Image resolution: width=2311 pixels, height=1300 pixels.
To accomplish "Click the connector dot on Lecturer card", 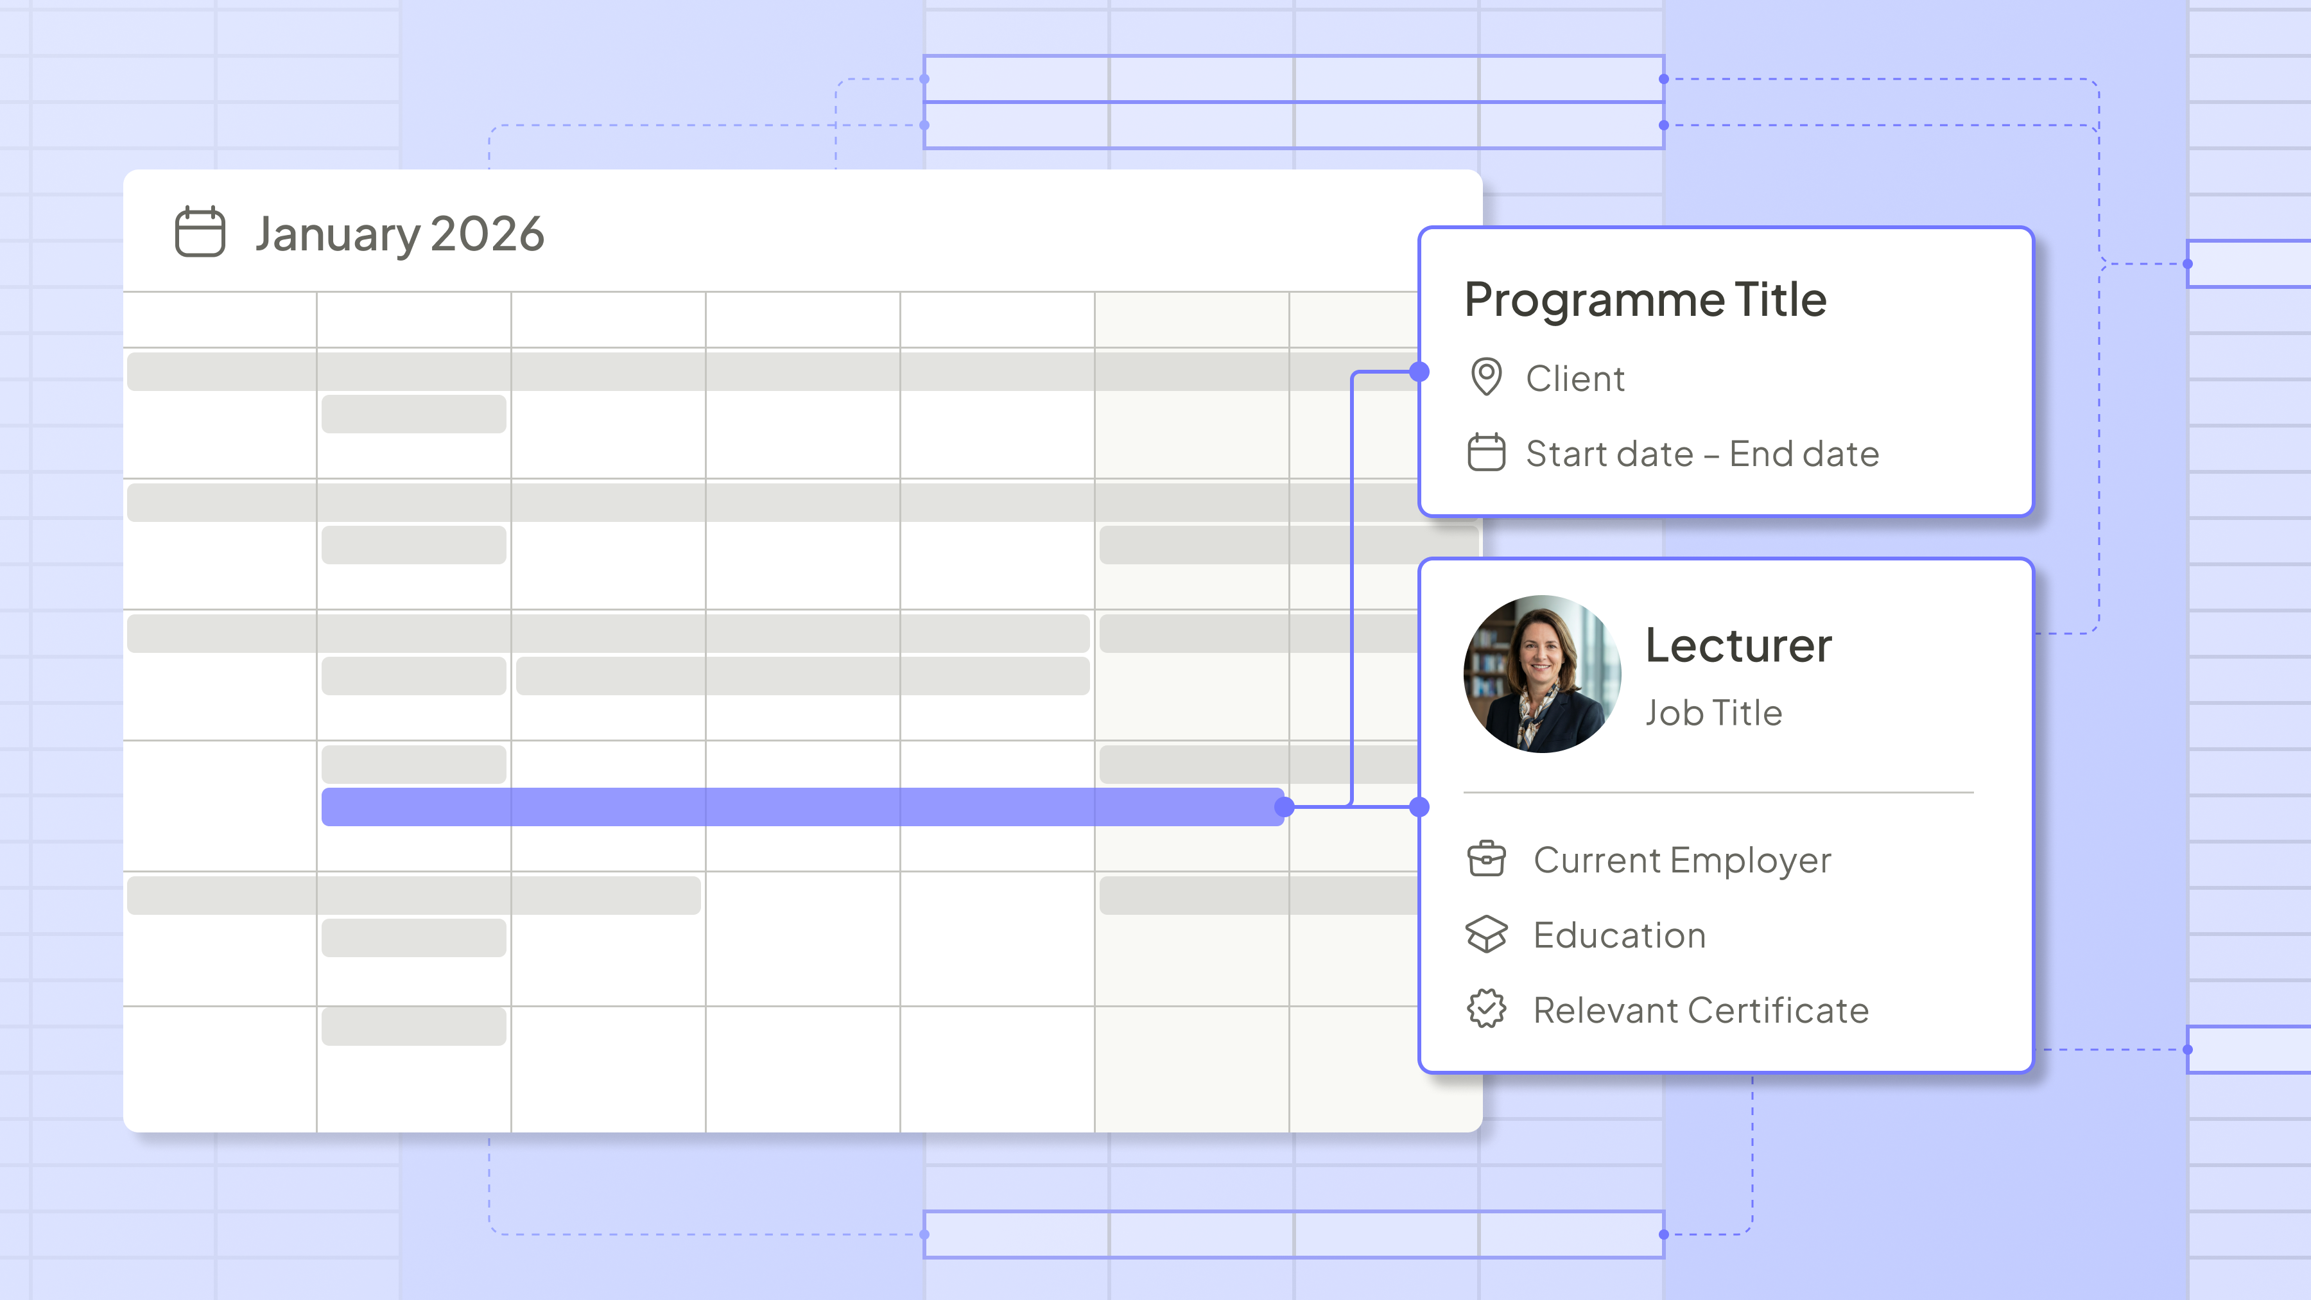I will (x=1419, y=806).
